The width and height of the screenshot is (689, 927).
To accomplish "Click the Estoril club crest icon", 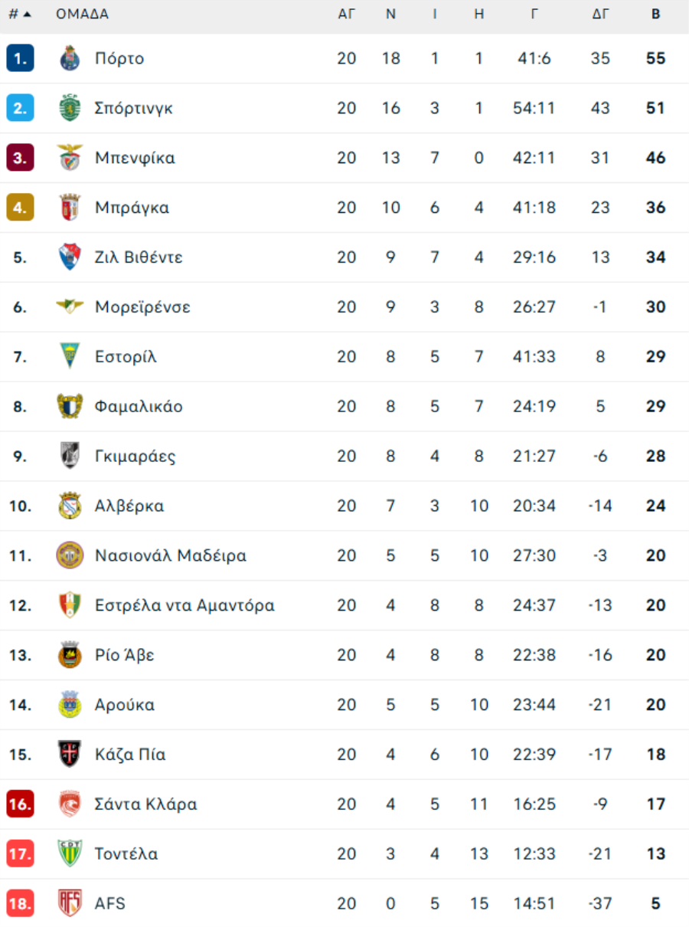I will [x=70, y=356].
